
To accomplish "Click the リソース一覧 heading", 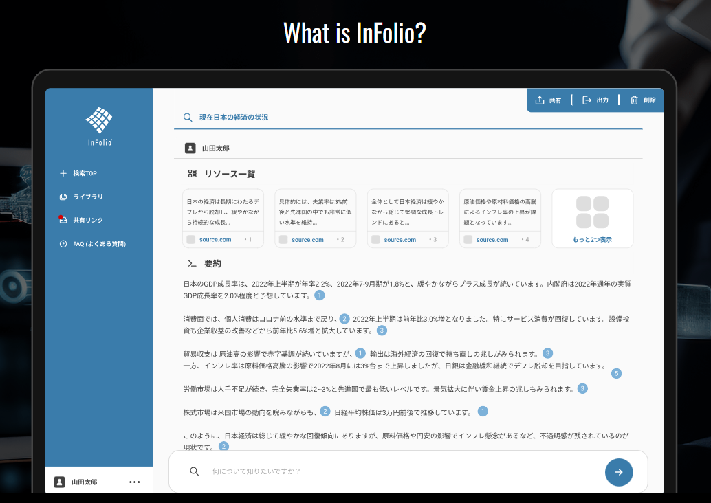I will [230, 174].
